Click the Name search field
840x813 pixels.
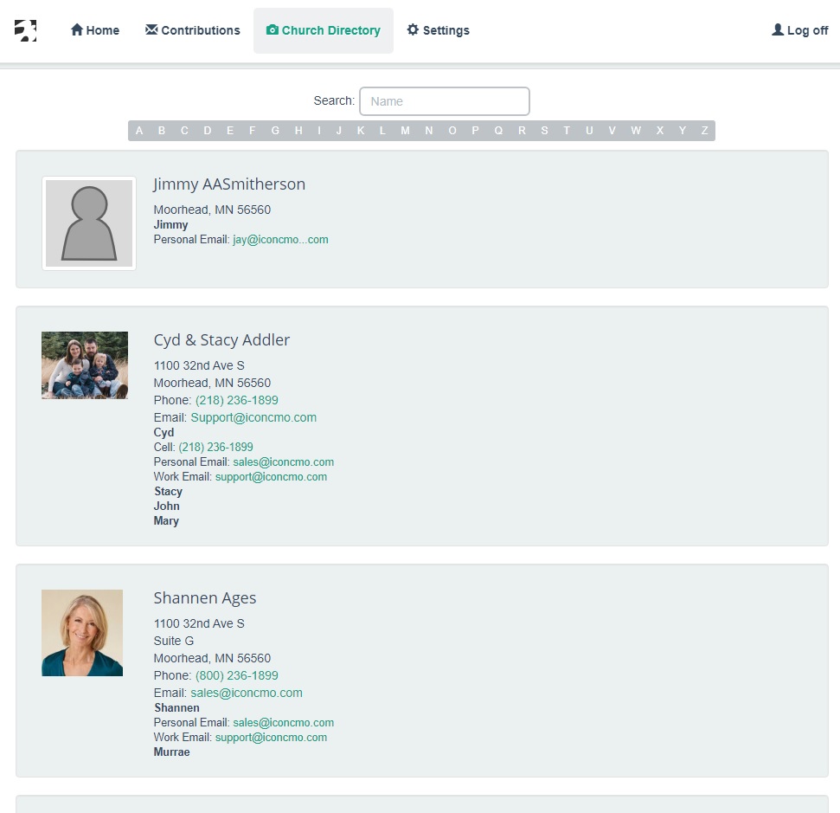point(444,101)
